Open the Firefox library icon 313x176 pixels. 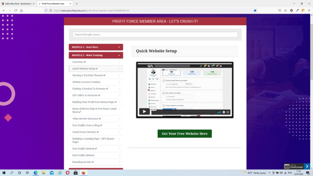[x=286, y=11]
